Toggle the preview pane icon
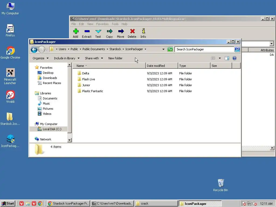This screenshot has width=276, height=207. click(x=227, y=58)
